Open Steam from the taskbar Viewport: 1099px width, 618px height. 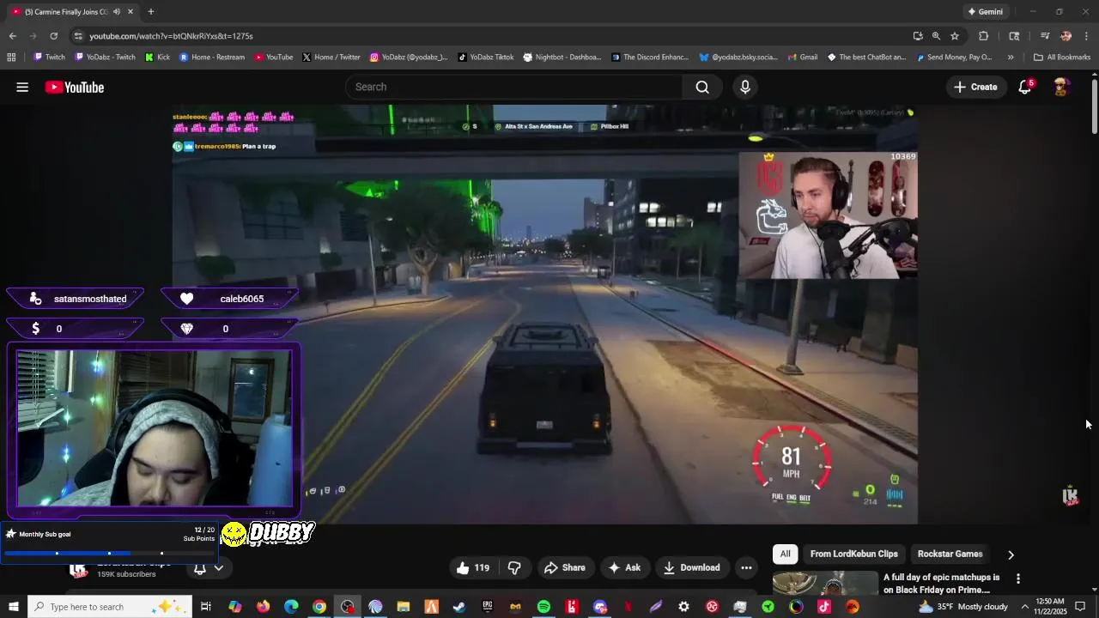coord(459,607)
